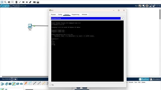Switch to Realtime mode
Screen dimensions: 161x90
[x=144, y=79]
